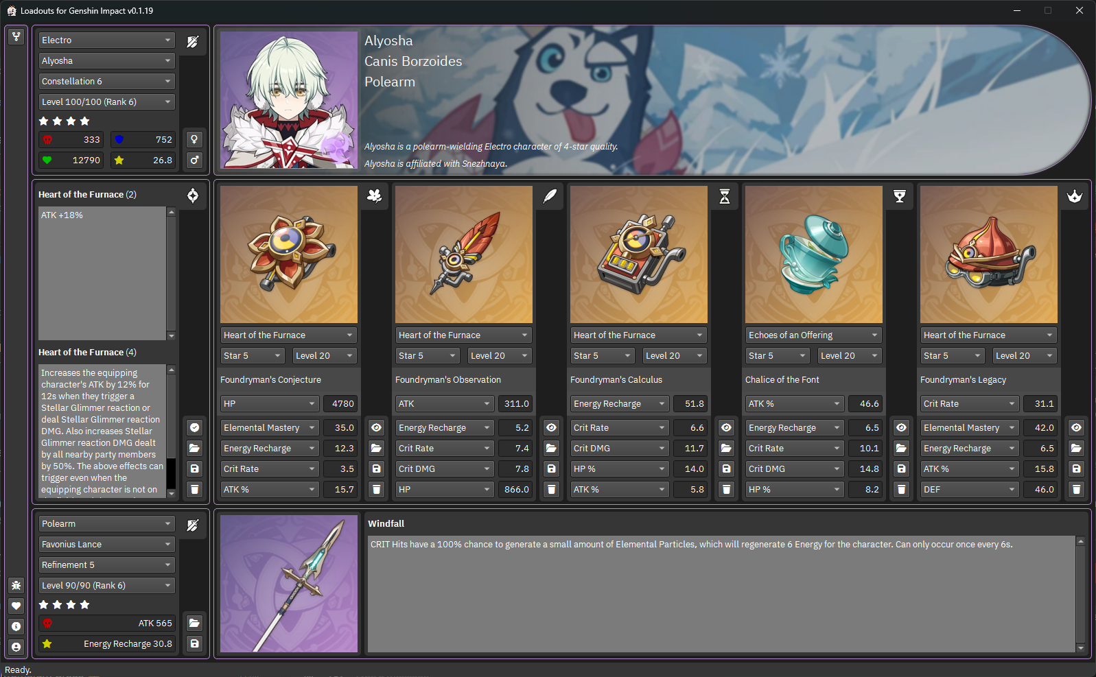This screenshot has width=1096, height=677.
Task: Click the Energy Recharge 30.8 weapon stat
Action: (107, 644)
